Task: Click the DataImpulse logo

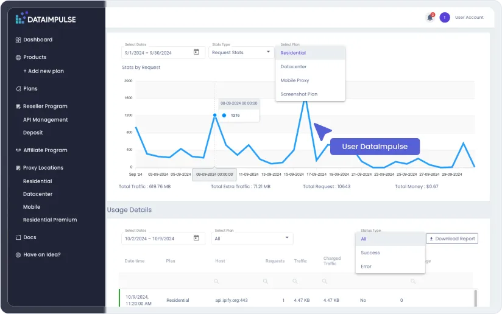Action: [x=46, y=18]
